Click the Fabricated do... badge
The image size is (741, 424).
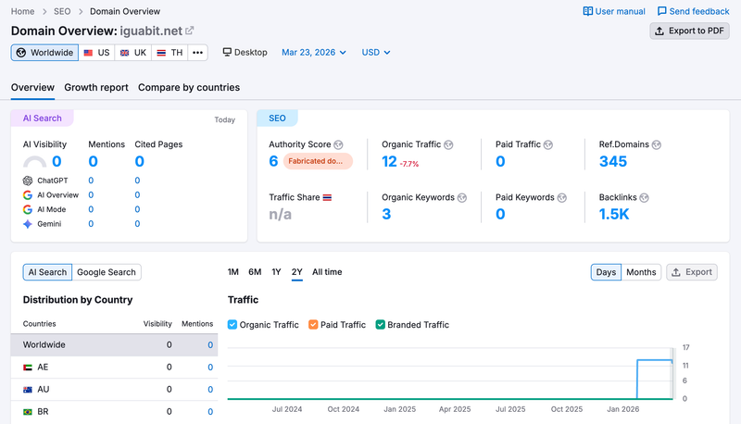318,161
